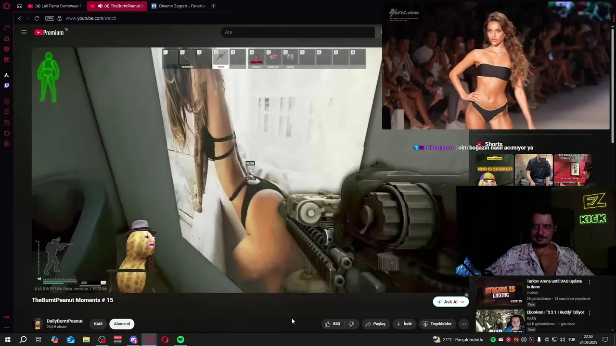Open 'Tarkov Arena until DAD update' video thumbnail
This screenshot has height=346, width=616.
[500, 291]
